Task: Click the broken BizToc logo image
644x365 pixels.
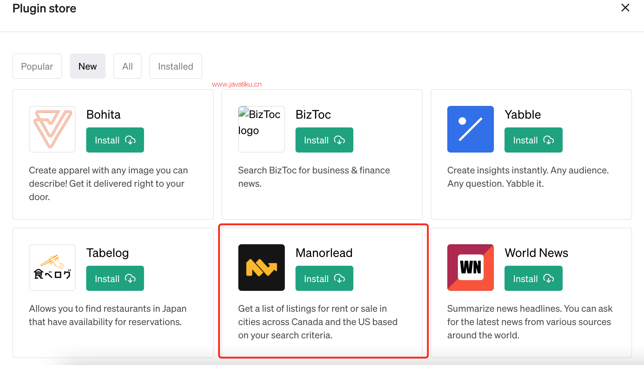Action: coord(261,129)
